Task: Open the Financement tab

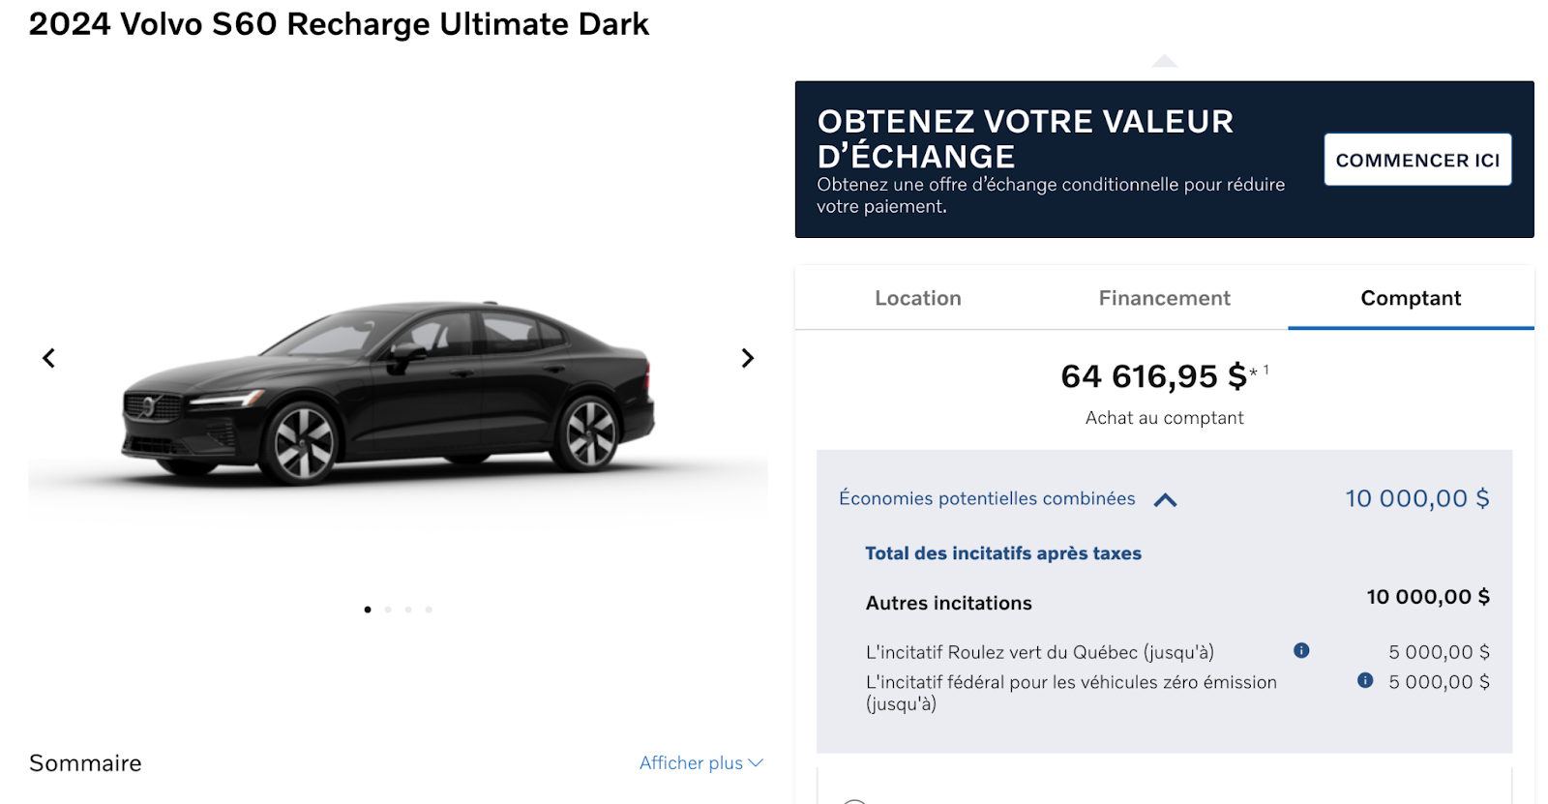Action: point(1163,298)
